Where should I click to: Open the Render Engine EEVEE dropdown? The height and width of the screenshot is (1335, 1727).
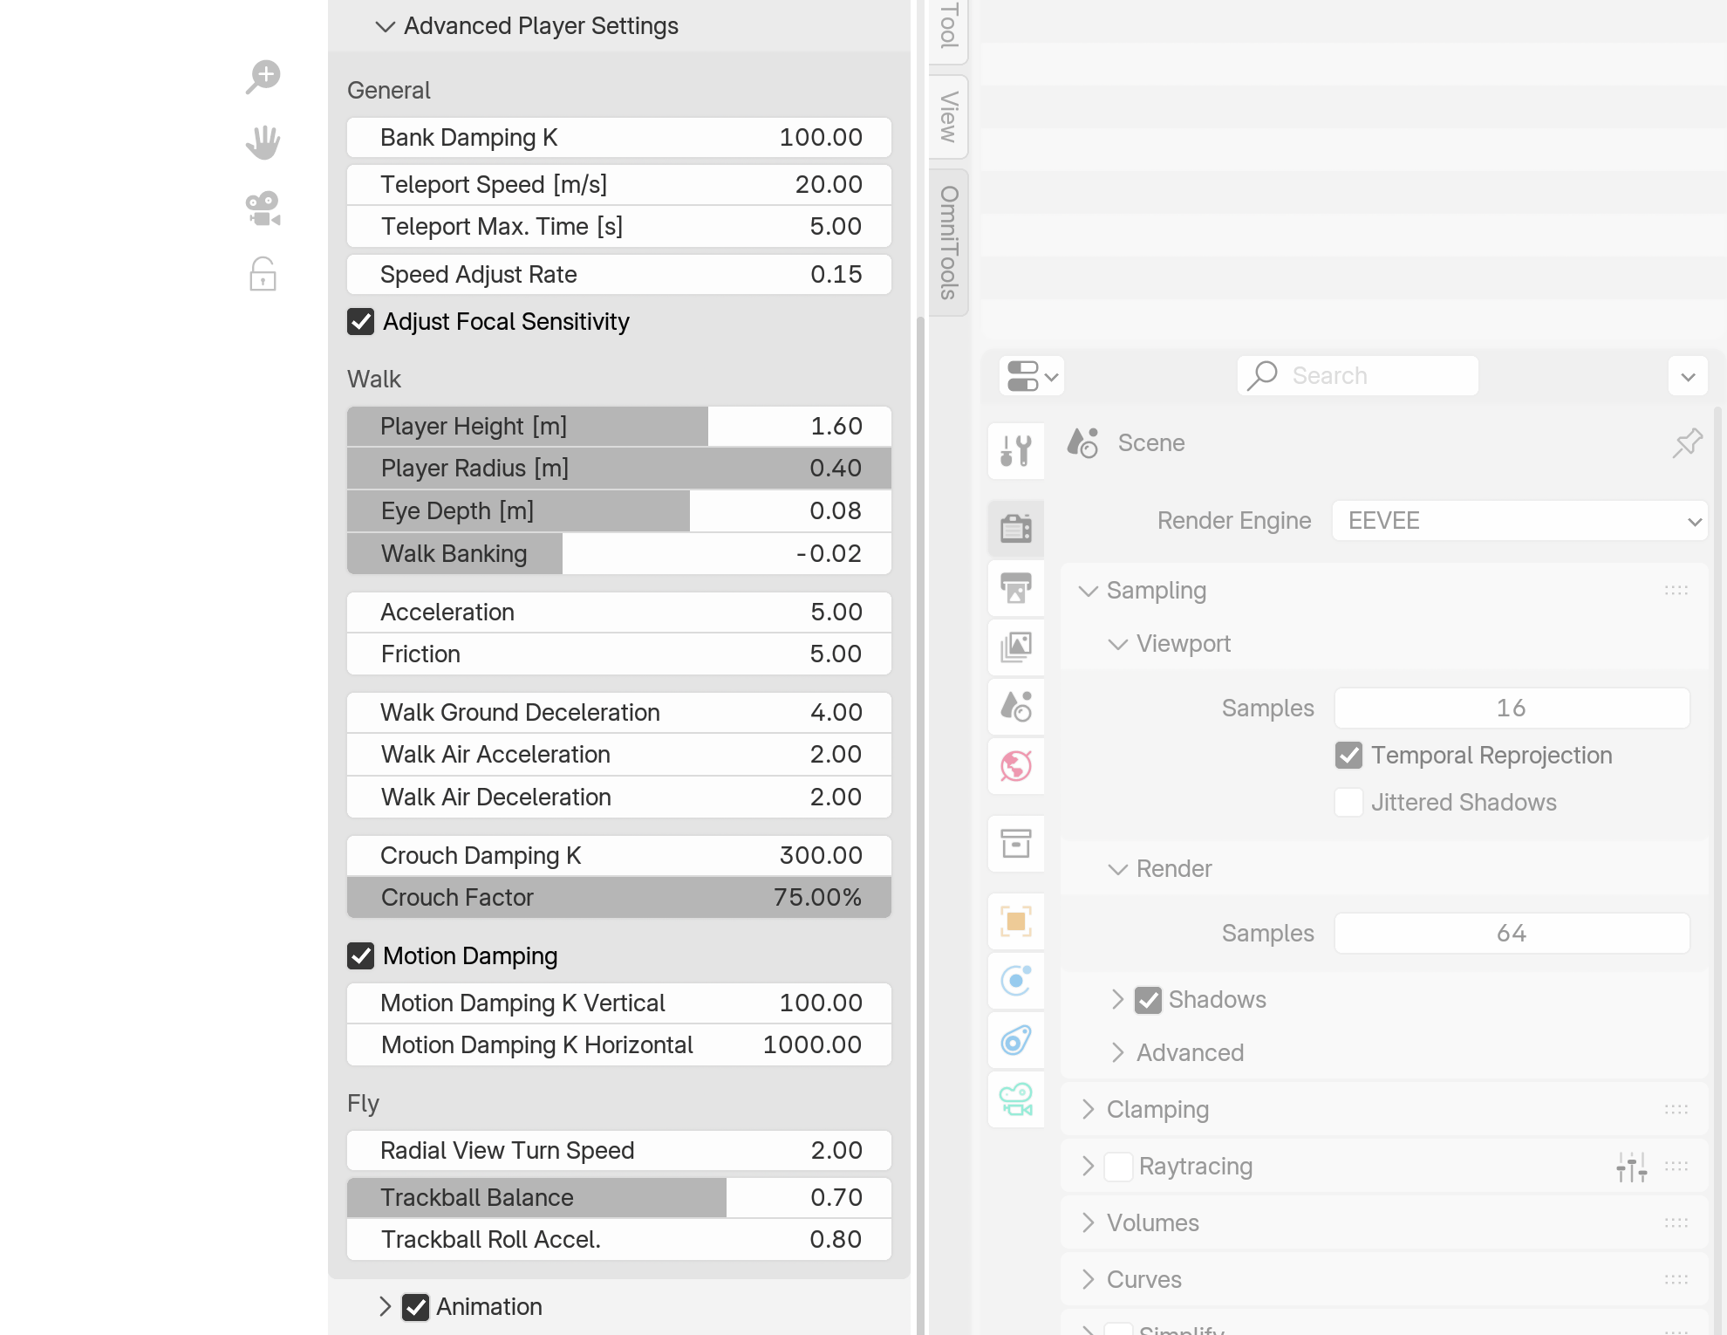coord(1519,521)
